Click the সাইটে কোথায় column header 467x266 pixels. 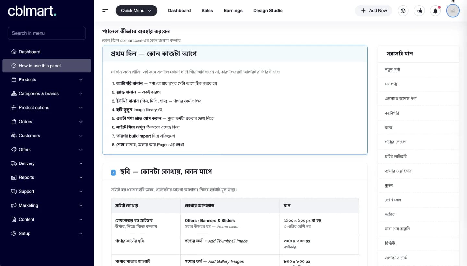(x=146, y=206)
